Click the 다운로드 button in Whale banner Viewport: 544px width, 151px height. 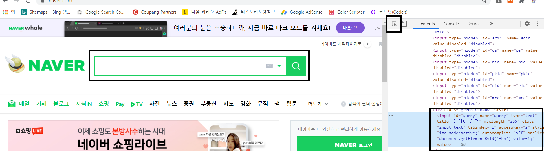point(351,28)
